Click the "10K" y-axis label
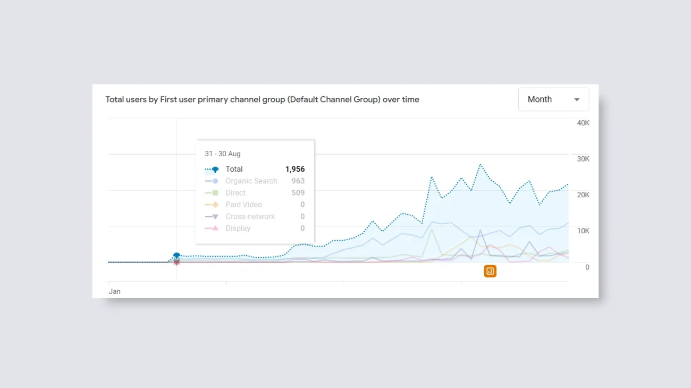Image resolution: width=691 pixels, height=388 pixels. [583, 231]
